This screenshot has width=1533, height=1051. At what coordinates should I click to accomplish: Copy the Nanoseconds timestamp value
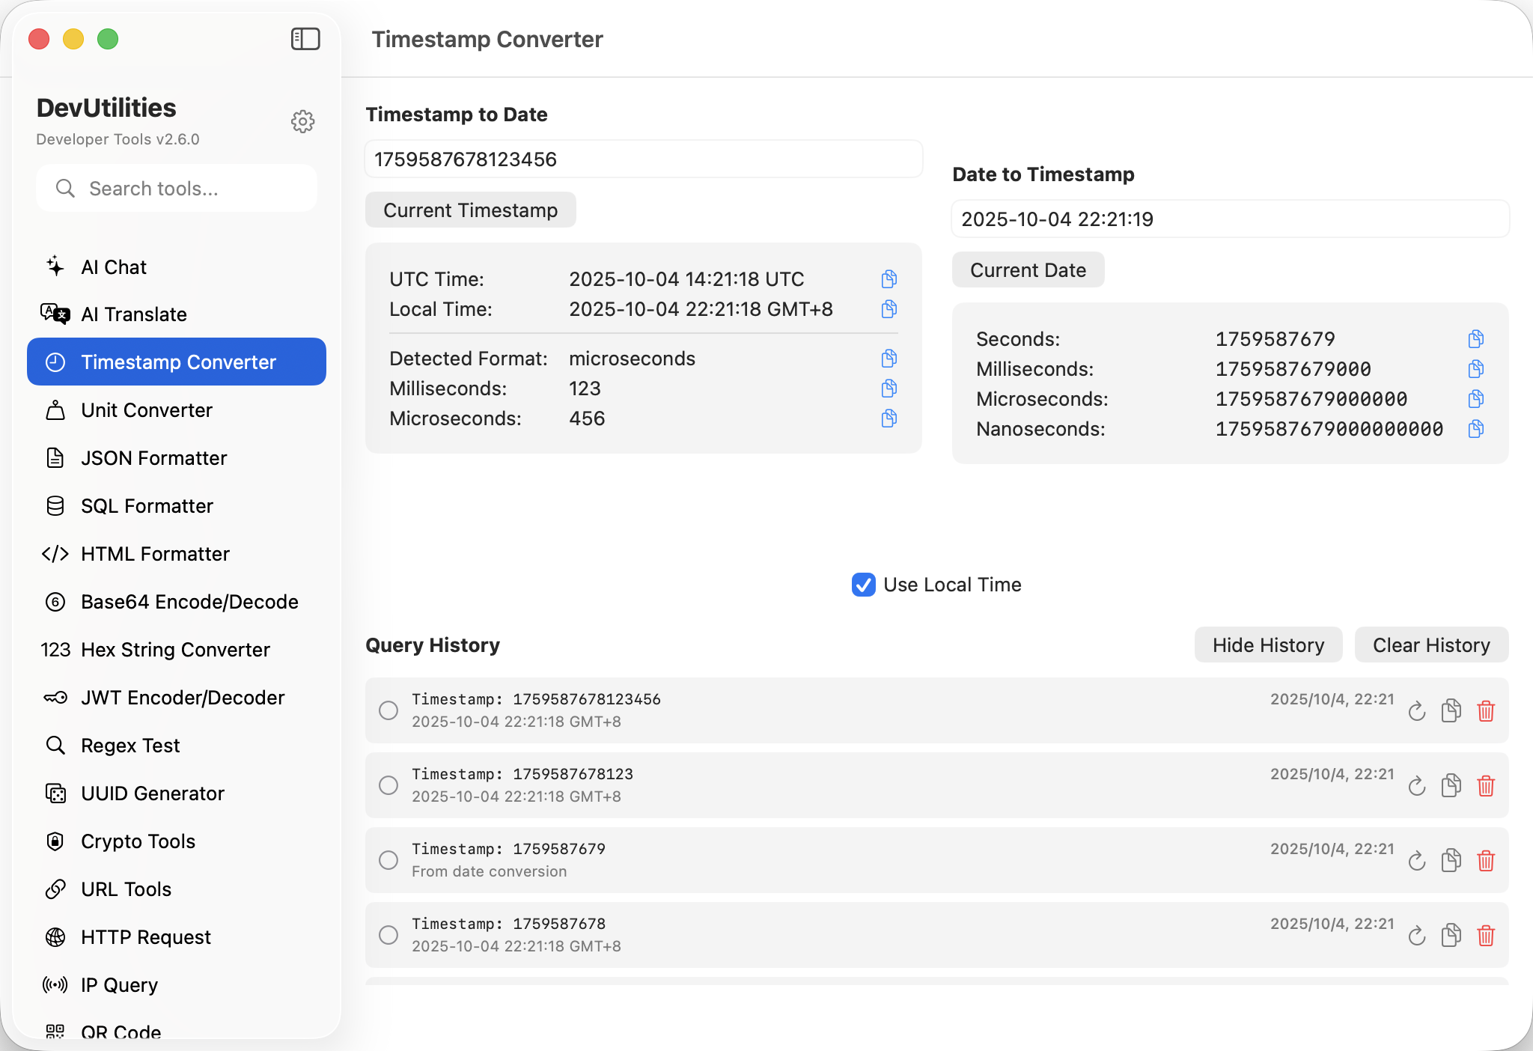pyautogui.click(x=1475, y=428)
